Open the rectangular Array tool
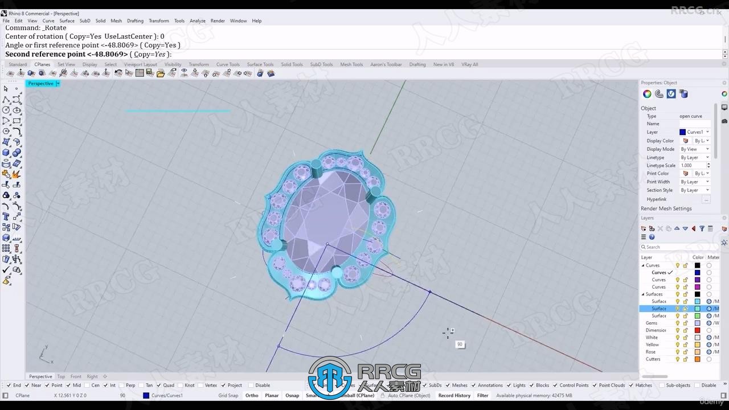Viewport: 729px width, 410px height. pyautogui.click(x=6, y=249)
